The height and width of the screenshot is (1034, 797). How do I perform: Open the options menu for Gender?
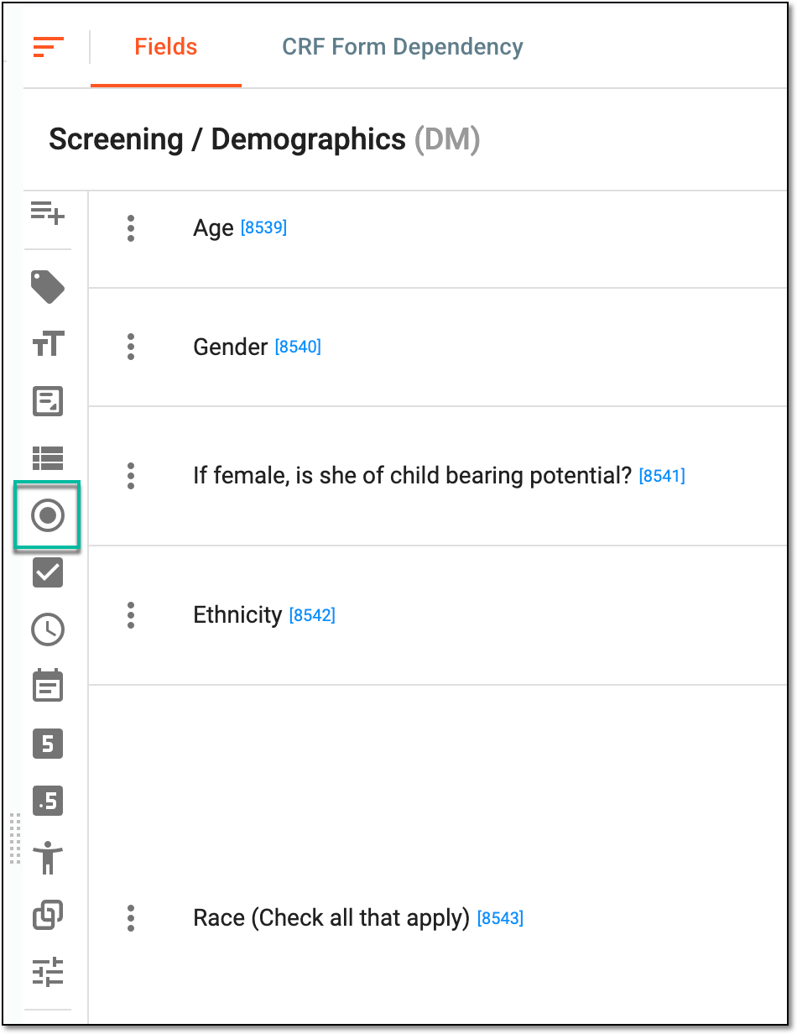click(131, 347)
